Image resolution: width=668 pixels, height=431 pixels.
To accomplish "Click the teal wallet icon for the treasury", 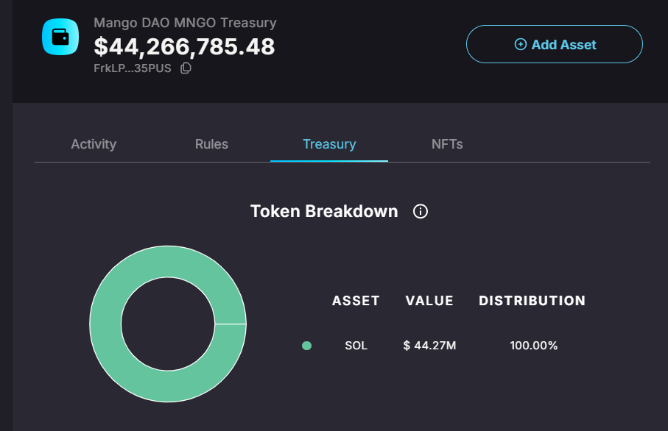I will tap(60, 36).
